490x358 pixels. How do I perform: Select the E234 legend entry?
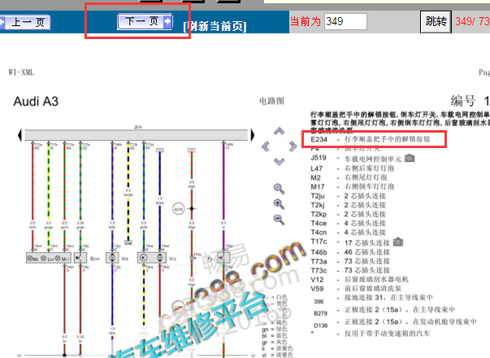[x=371, y=139]
